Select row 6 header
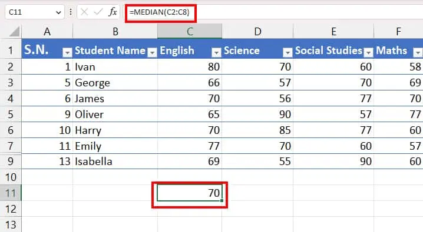The image size is (423, 232). [x=11, y=130]
